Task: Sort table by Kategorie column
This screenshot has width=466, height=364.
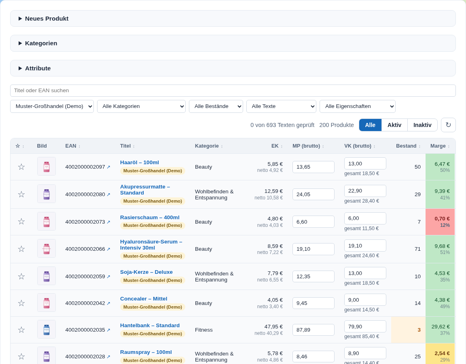Action: pyautogui.click(x=209, y=146)
